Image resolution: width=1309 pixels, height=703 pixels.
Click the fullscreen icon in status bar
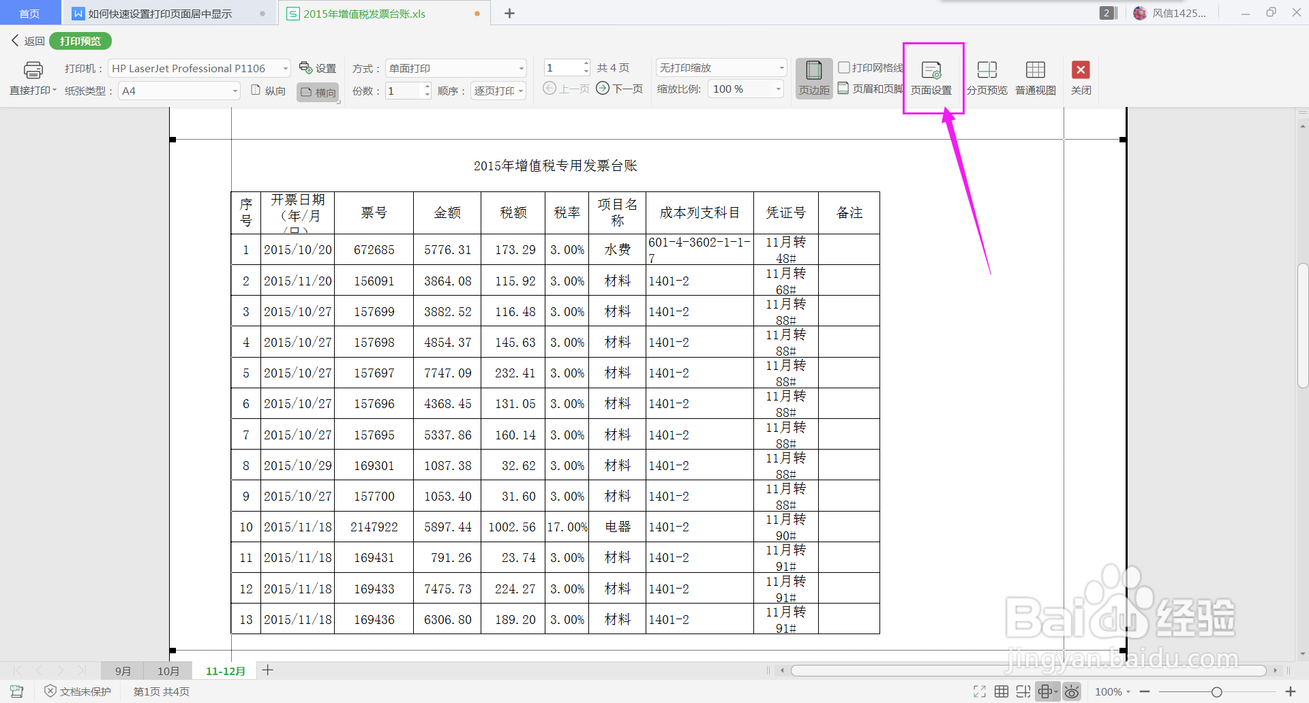[980, 691]
